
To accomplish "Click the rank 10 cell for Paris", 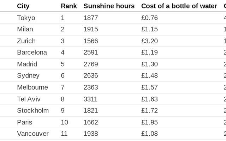I will (64, 122).
